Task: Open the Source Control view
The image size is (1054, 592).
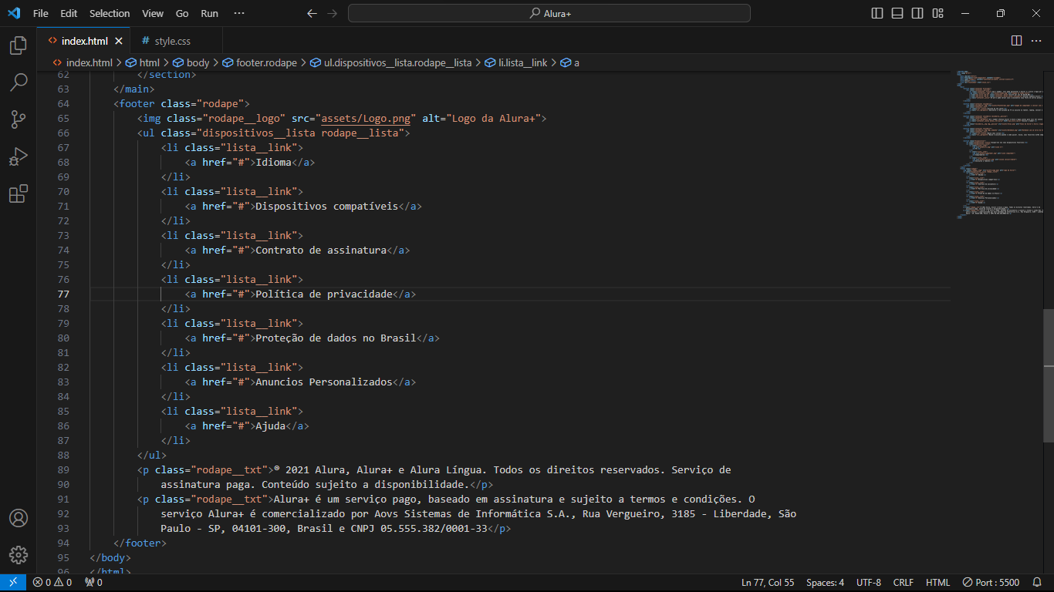Action: [19, 119]
